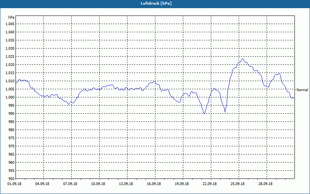Select the 995 y-axis value
This screenshot has height=194, width=310.
point(12,105)
